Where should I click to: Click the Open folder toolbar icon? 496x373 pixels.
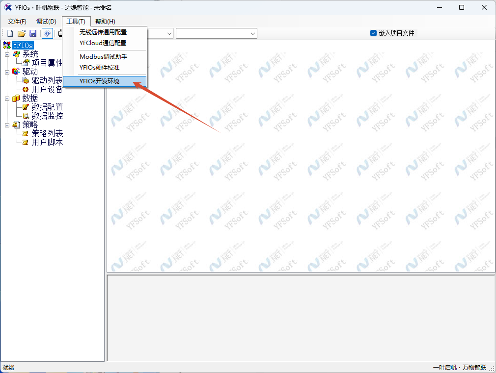pos(22,33)
